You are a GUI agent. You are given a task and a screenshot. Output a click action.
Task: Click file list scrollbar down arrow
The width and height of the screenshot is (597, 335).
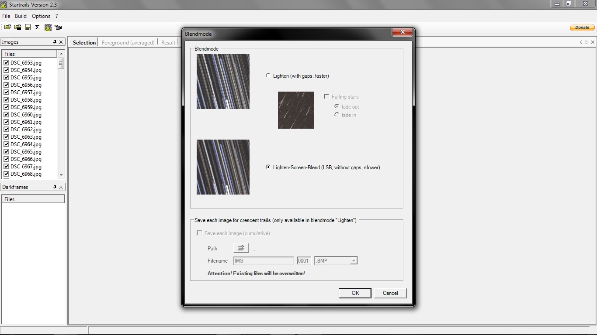[x=61, y=175]
